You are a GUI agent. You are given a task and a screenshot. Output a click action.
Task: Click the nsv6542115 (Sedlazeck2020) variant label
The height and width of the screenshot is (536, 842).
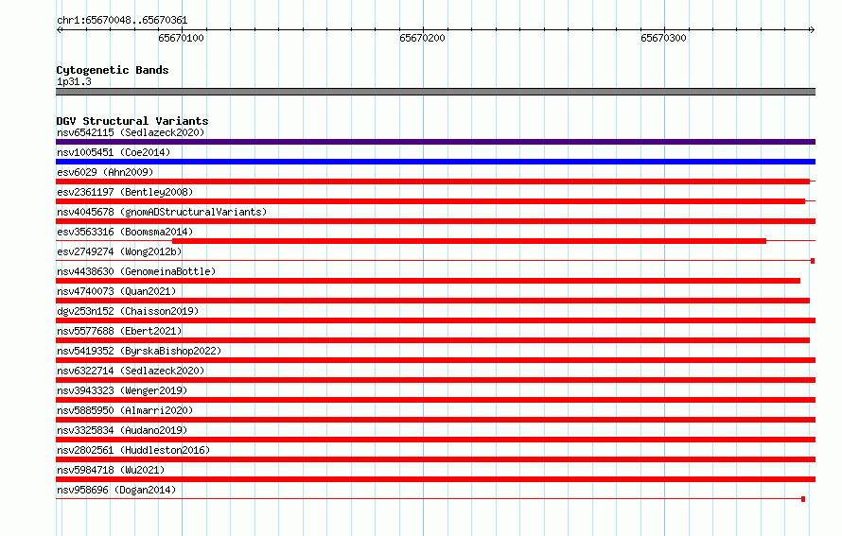tap(131, 132)
